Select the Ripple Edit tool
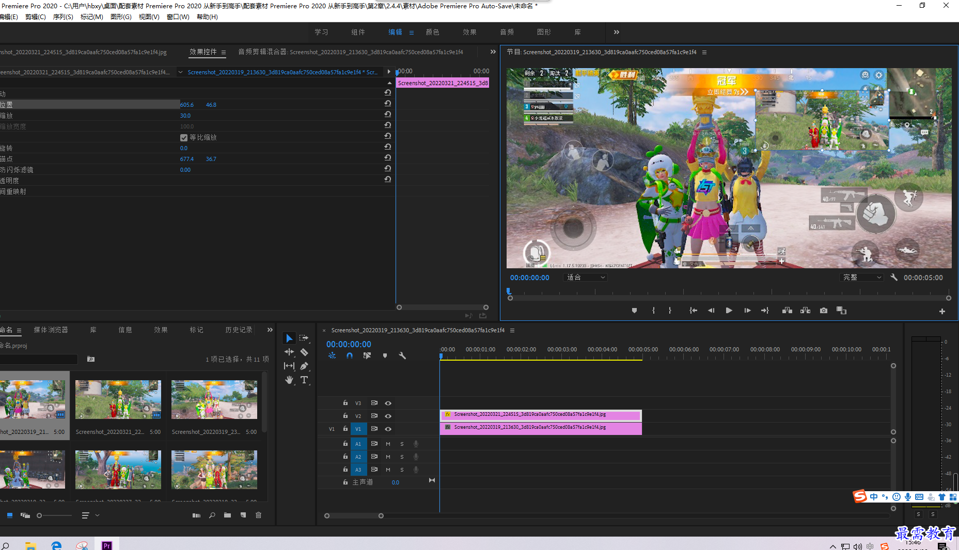This screenshot has height=550, width=959. click(289, 352)
